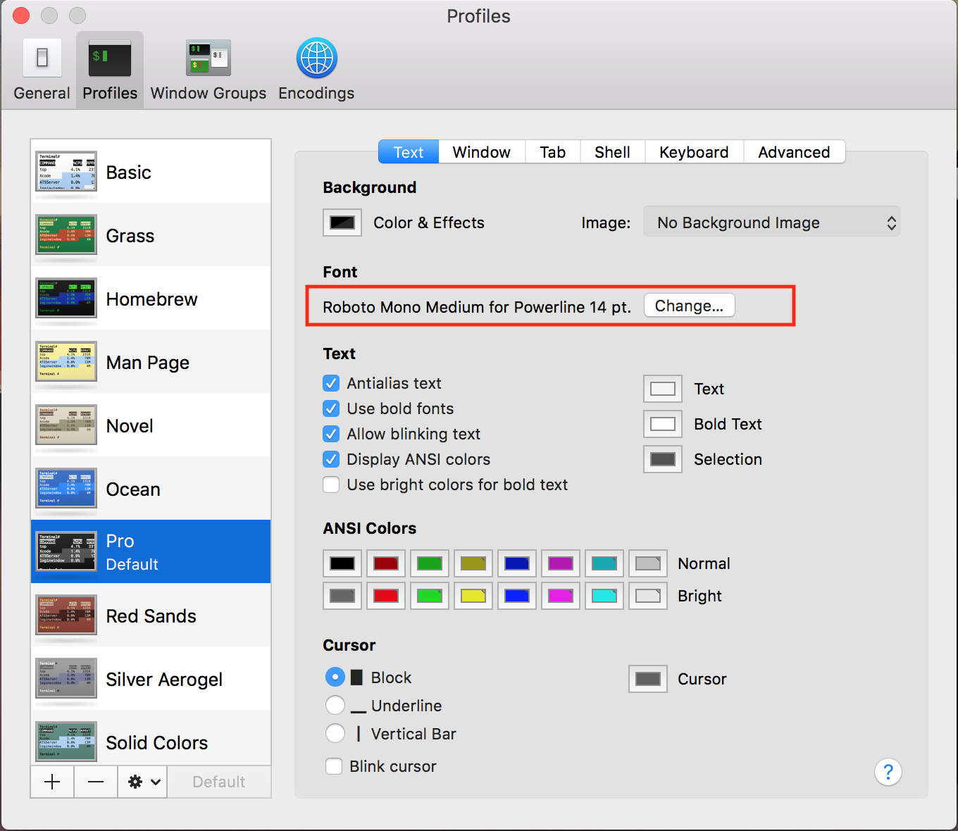The width and height of the screenshot is (958, 831).
Task: Open the Background Image dropdown
Action: click(771, 223)
